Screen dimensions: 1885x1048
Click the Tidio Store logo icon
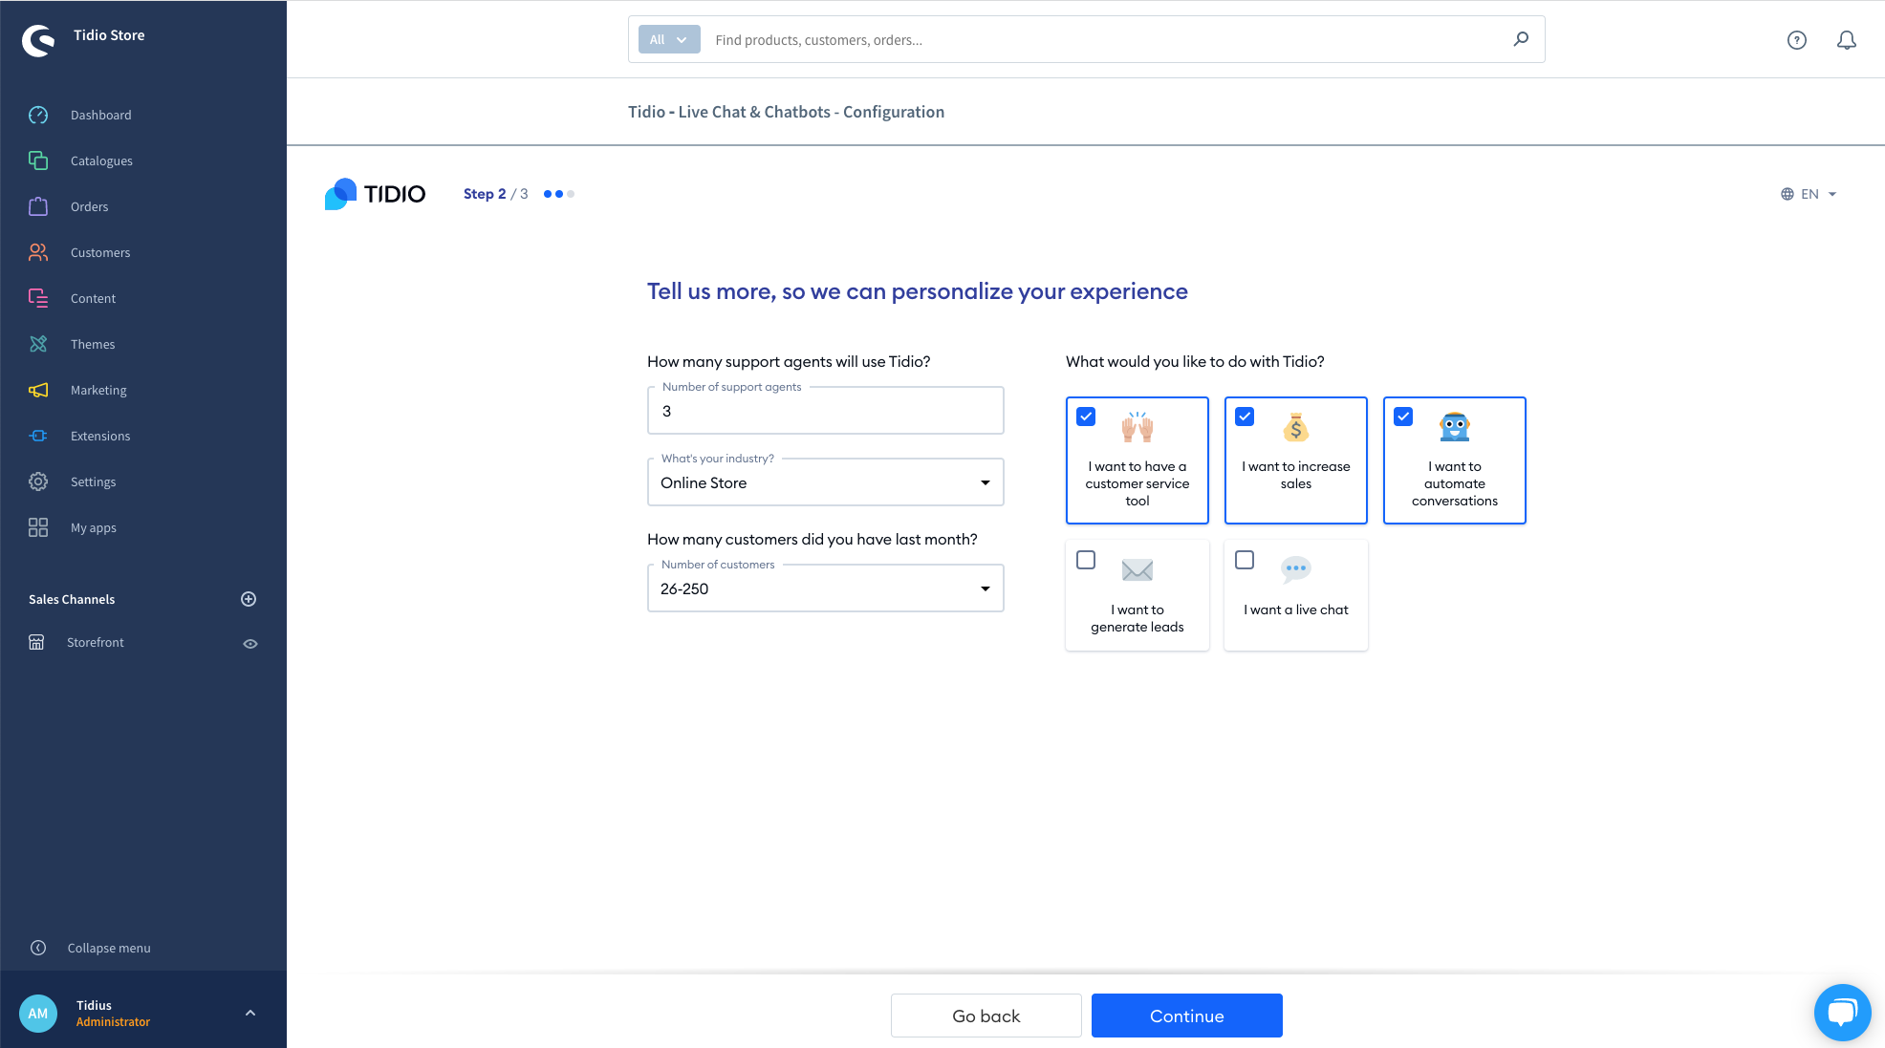[x=38, y=40]
